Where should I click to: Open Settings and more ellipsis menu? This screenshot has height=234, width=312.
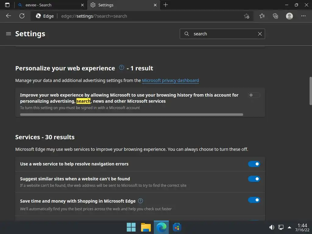(x=303, y=16)
